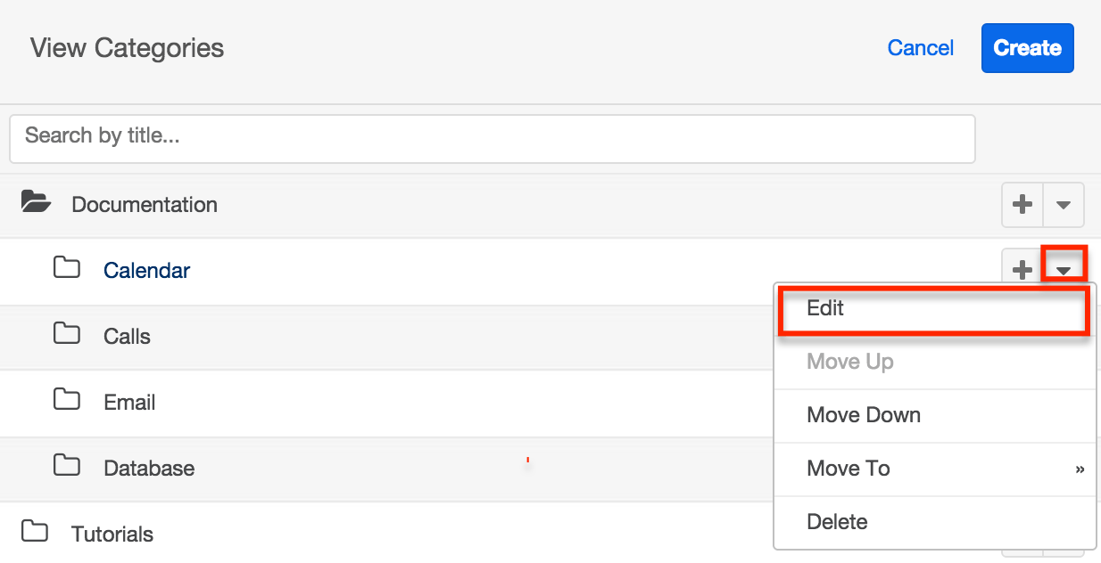Viewport: 1101px width, 563px height.
Task: Click the folder icon next to Calls
Action: coord(68,336)
